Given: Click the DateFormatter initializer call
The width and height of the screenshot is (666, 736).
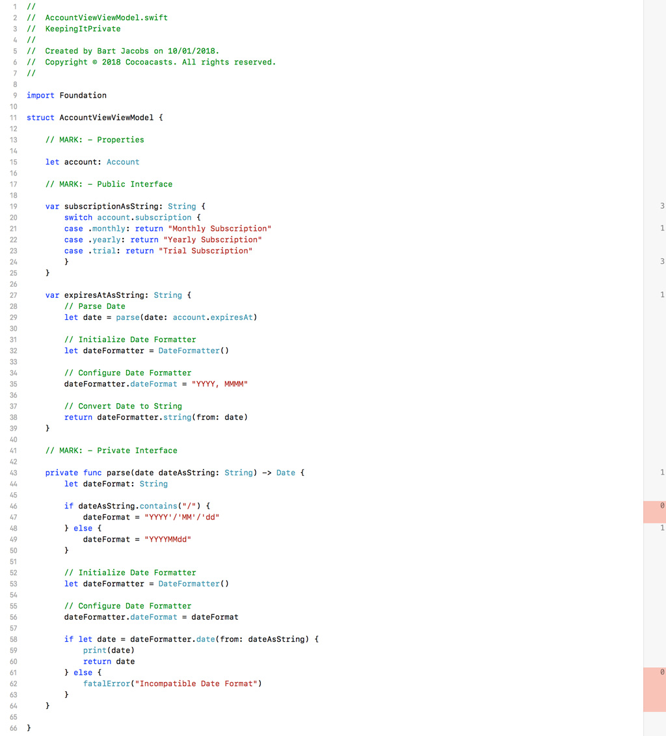Looking at the screenshot, I should click(189, 350).
